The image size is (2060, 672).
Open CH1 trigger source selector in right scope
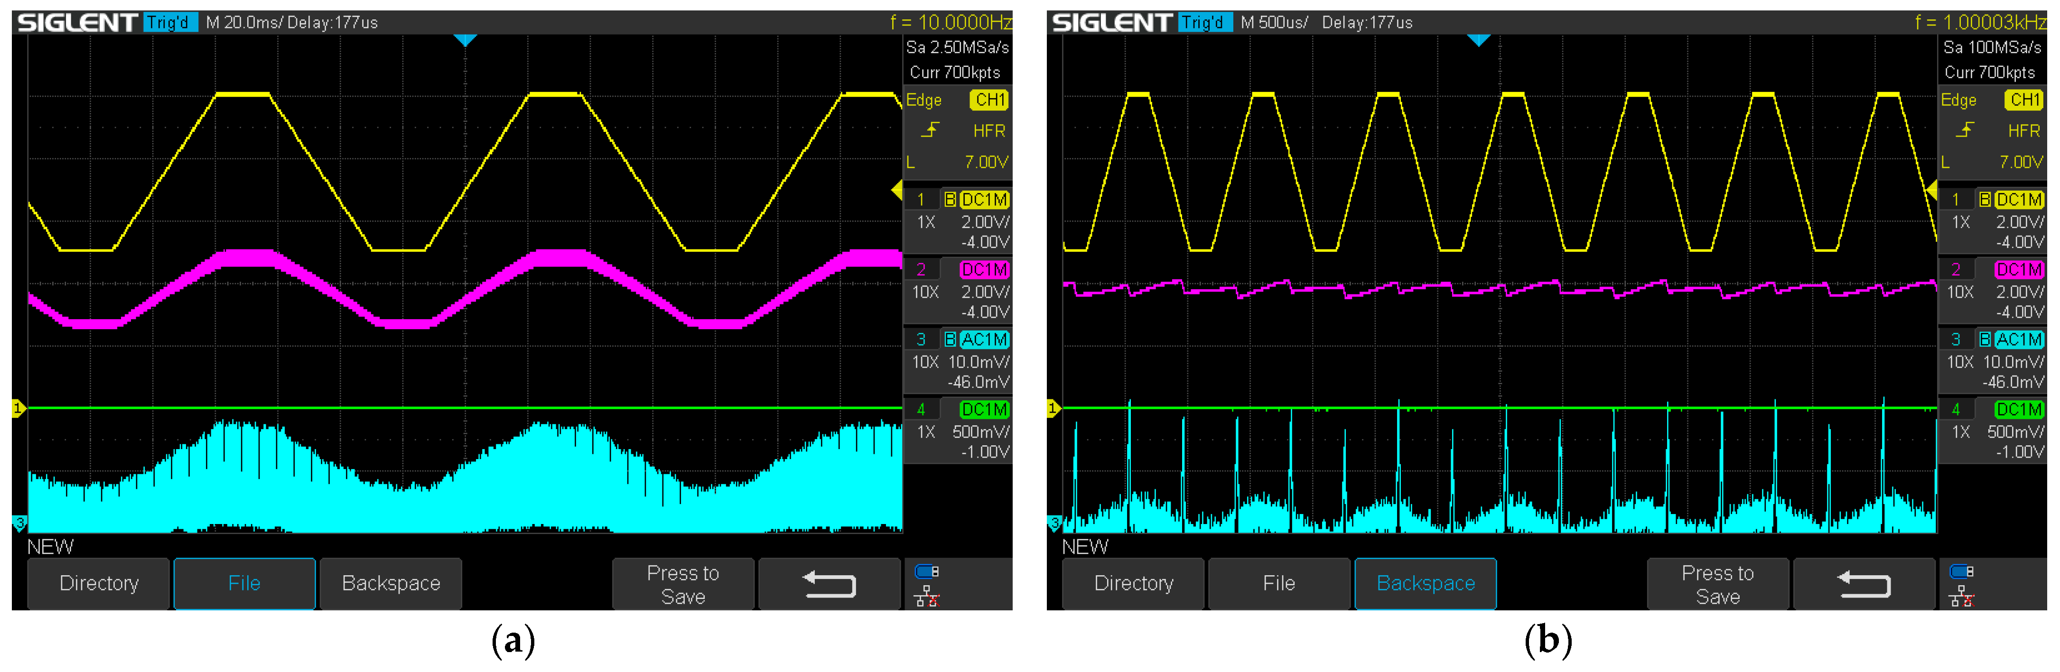[2023, 100]
